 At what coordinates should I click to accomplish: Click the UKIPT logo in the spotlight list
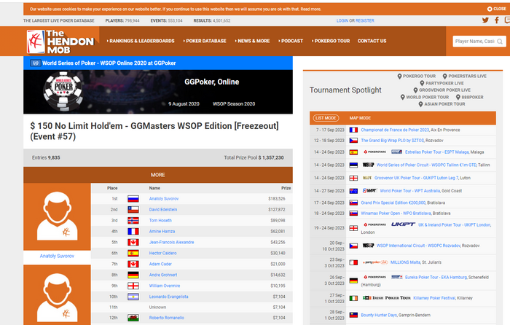pos(403,224)
